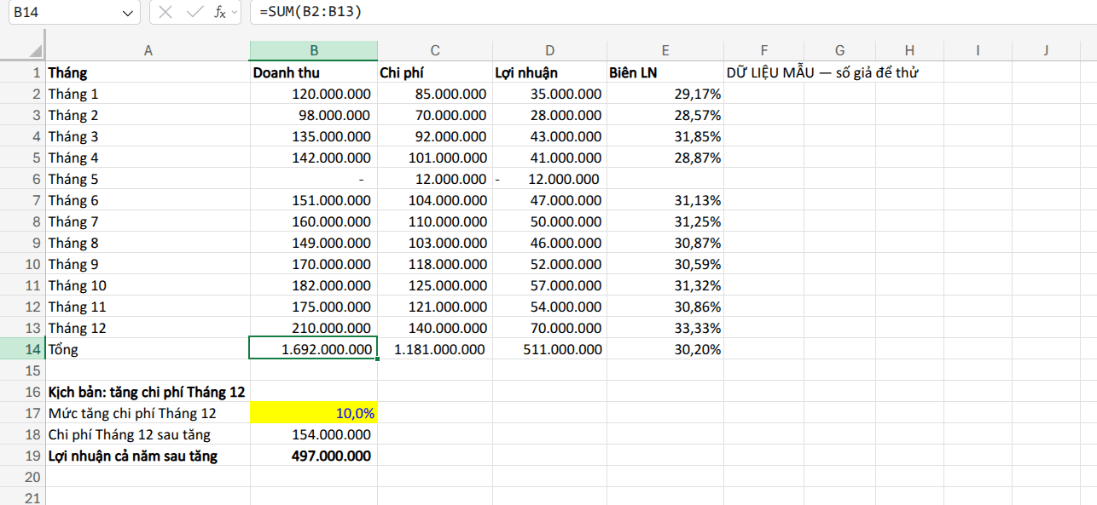Click cost cell 12.000.000 for Tháng 5
The height and width of the screenshot is (505, 1097).
(x=435, y=179)
